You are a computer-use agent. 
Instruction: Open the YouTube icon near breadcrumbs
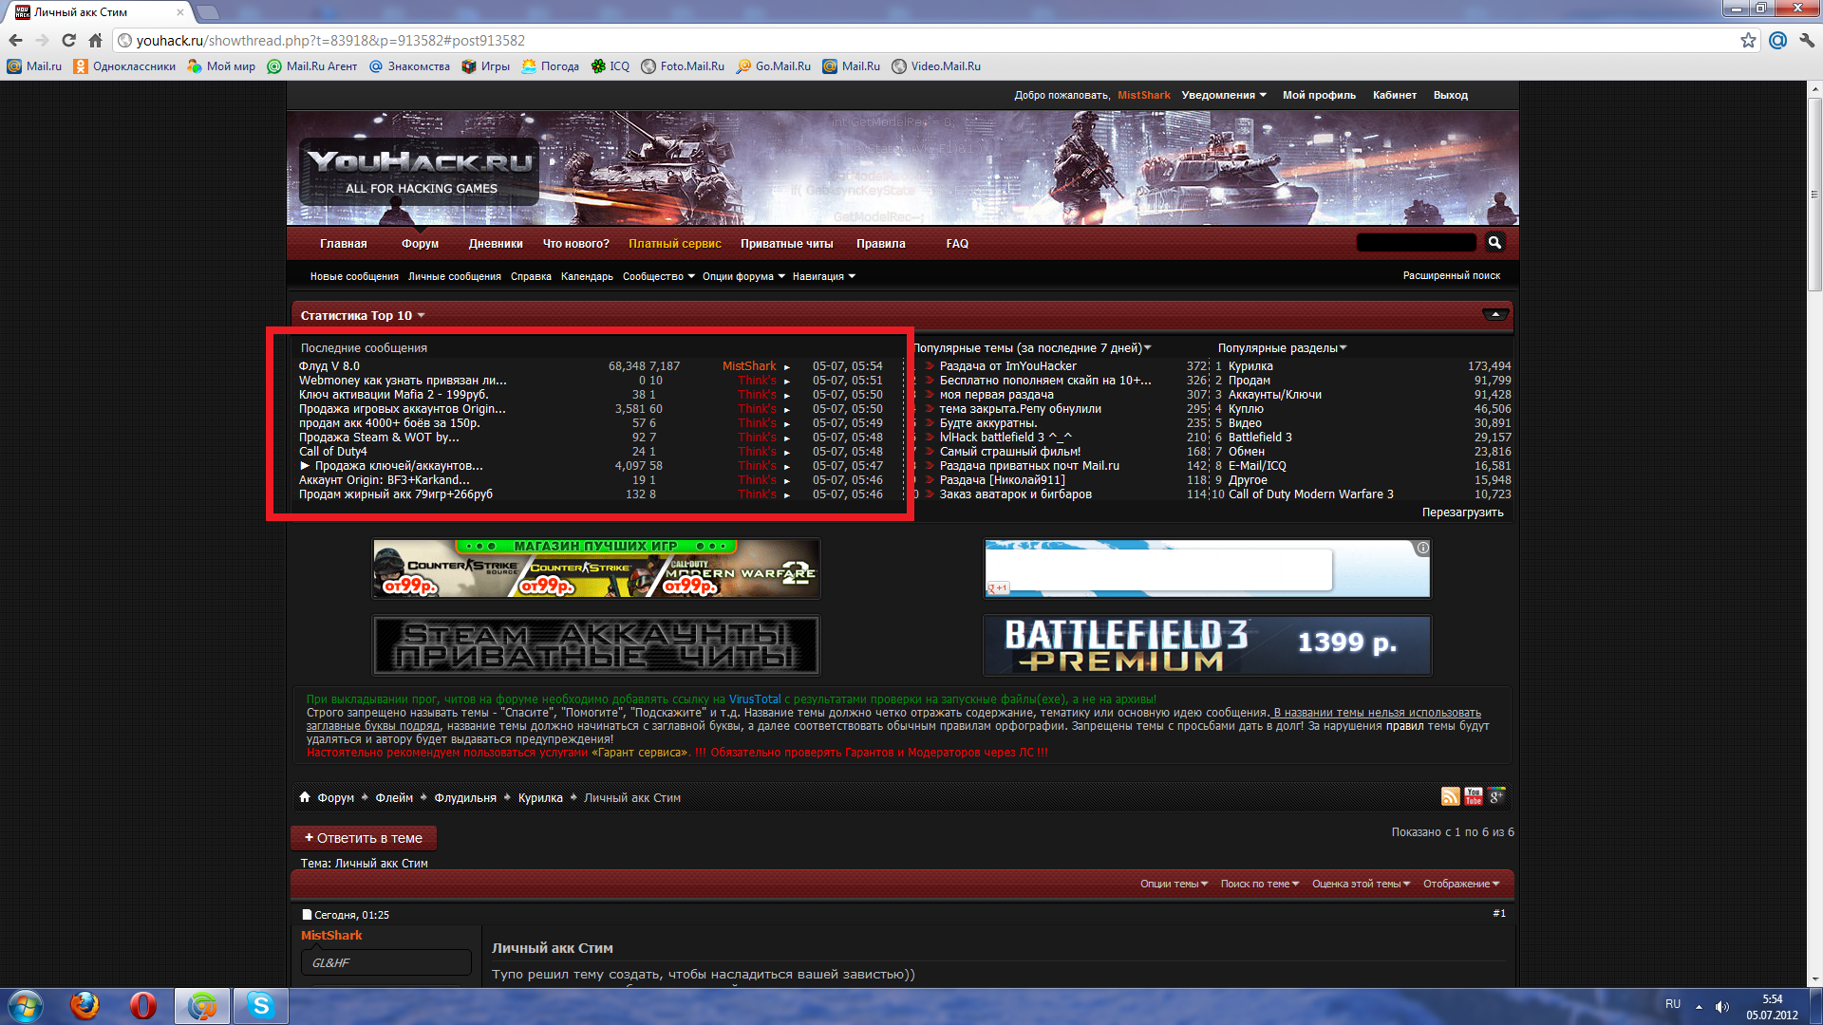1474,796
